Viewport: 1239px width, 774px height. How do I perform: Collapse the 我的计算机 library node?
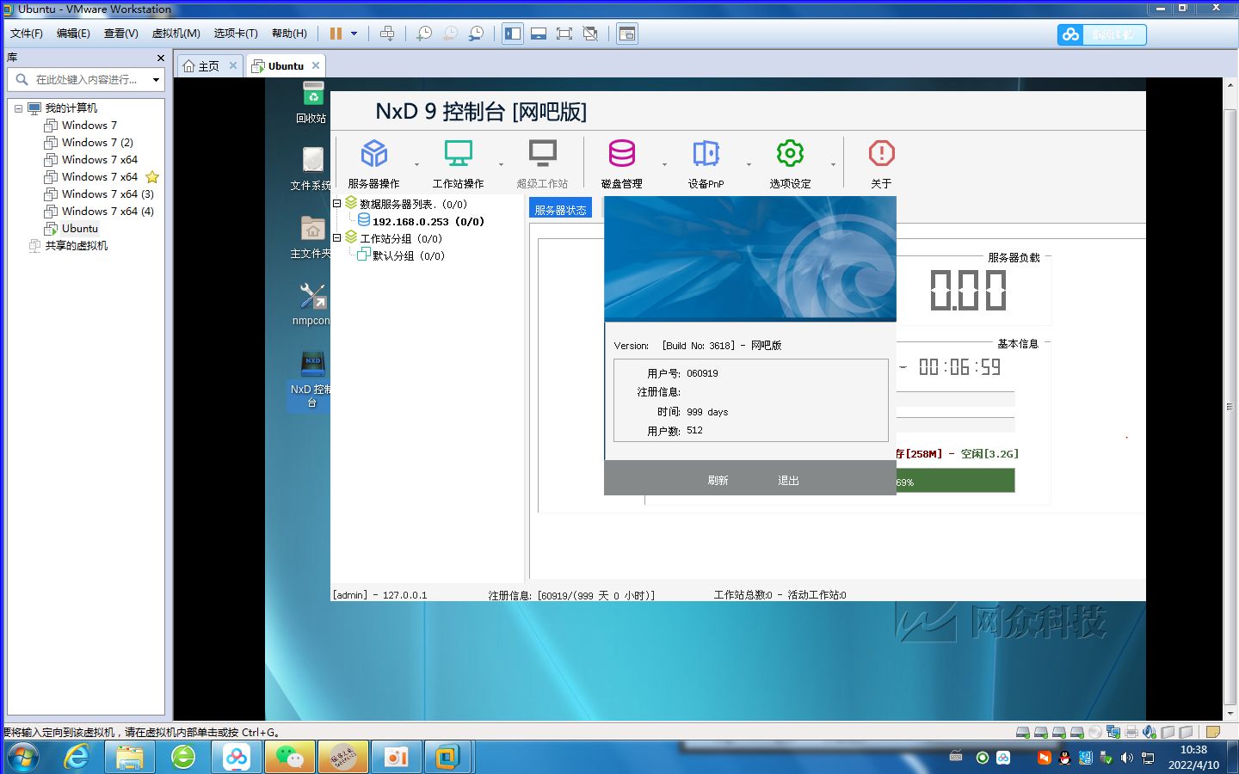click(x=18, y=108)
